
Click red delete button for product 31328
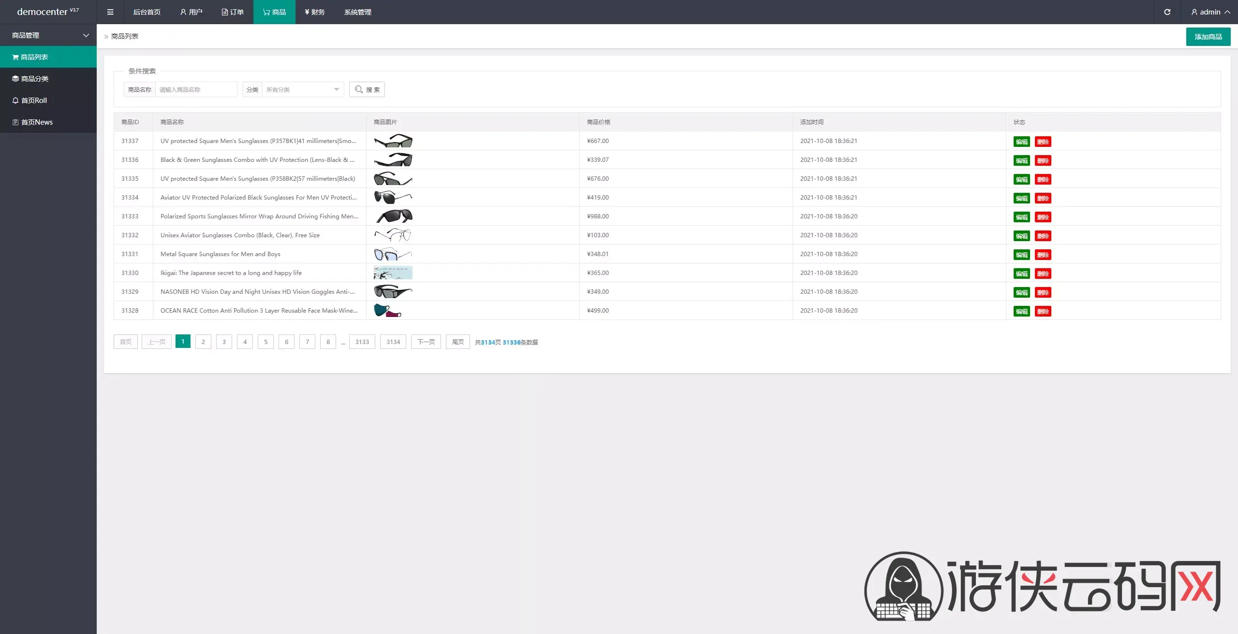1043,311
